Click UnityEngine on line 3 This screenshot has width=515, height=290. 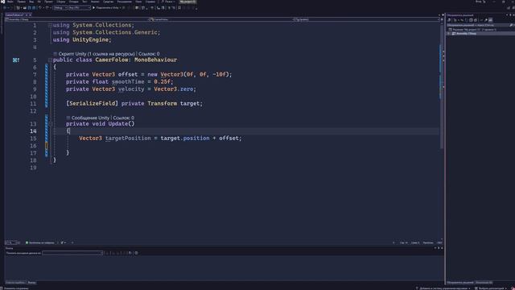pyautogui.click(x=91, y=39)
